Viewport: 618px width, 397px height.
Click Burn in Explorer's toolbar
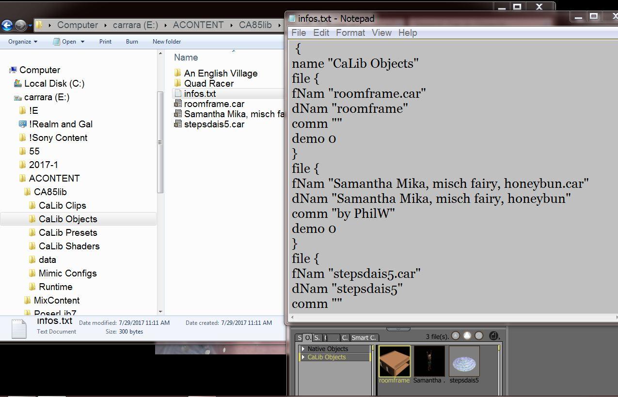tap(132, 42)
